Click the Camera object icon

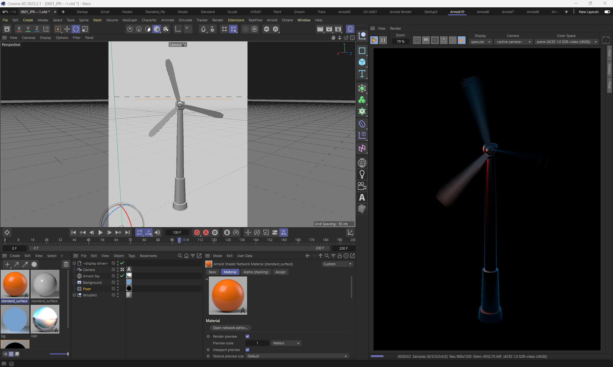[362, 186]
